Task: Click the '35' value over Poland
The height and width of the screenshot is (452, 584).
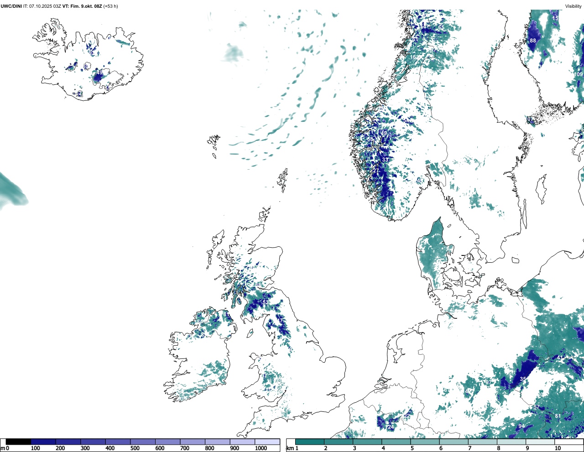Action: point(523,379)
